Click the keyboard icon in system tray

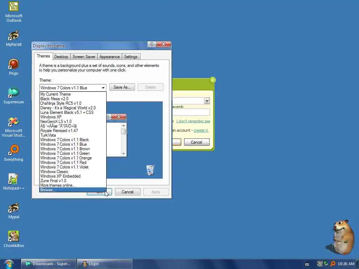307,264
